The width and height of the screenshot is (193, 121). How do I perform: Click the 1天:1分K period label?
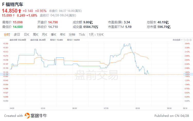coord(96,35)
